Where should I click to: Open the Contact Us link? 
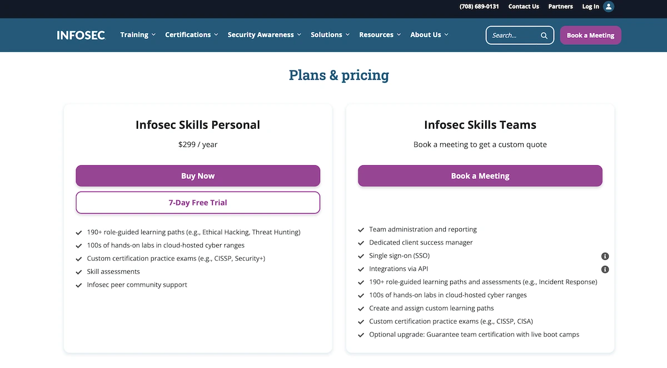pos(523,7)
